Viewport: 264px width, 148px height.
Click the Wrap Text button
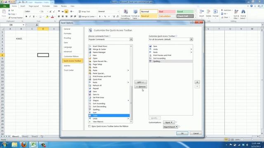84,12
